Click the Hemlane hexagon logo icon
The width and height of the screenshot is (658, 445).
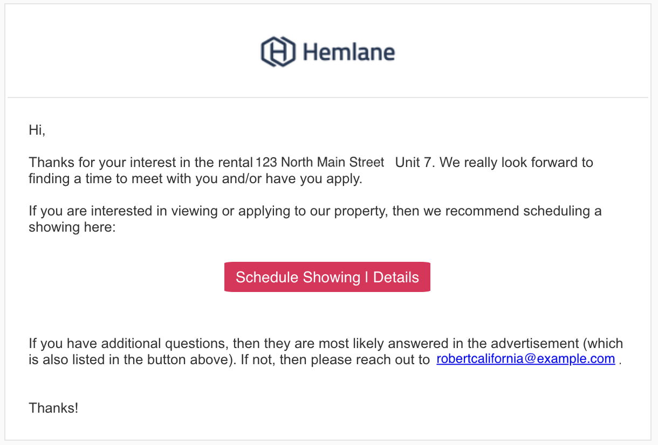278,52
